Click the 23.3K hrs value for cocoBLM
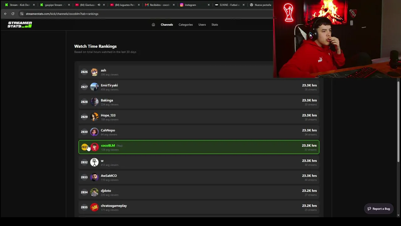Image resolution: width=401 pixels, height=226 pixels. (309, 146)
